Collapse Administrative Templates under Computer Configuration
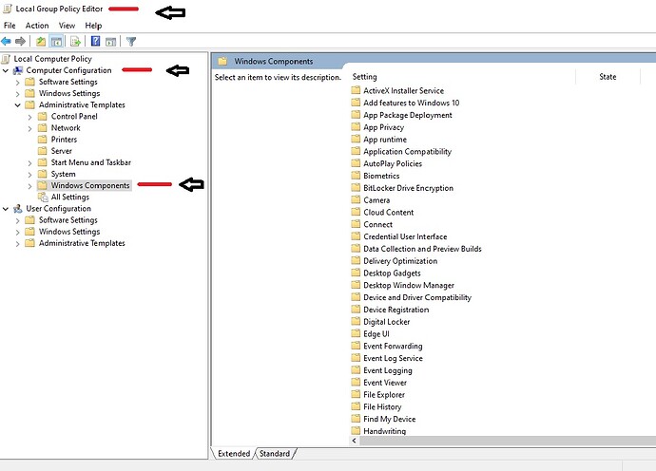Screen dimensions: 656x471 coord(17,104)
